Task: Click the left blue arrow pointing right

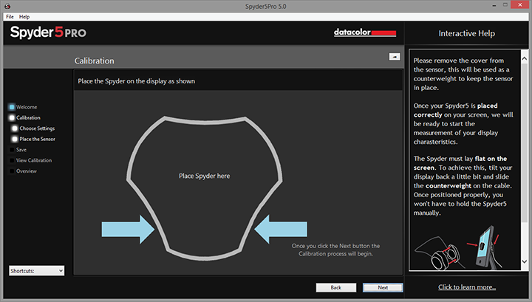Action: coord(126,228)
